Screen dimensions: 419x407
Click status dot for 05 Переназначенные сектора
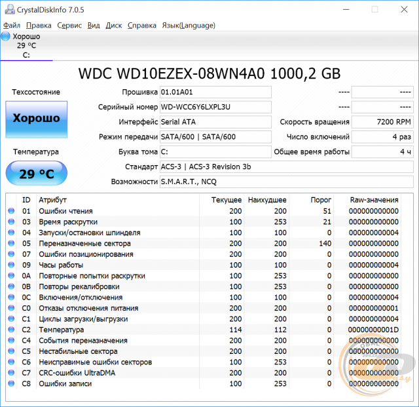11,243
